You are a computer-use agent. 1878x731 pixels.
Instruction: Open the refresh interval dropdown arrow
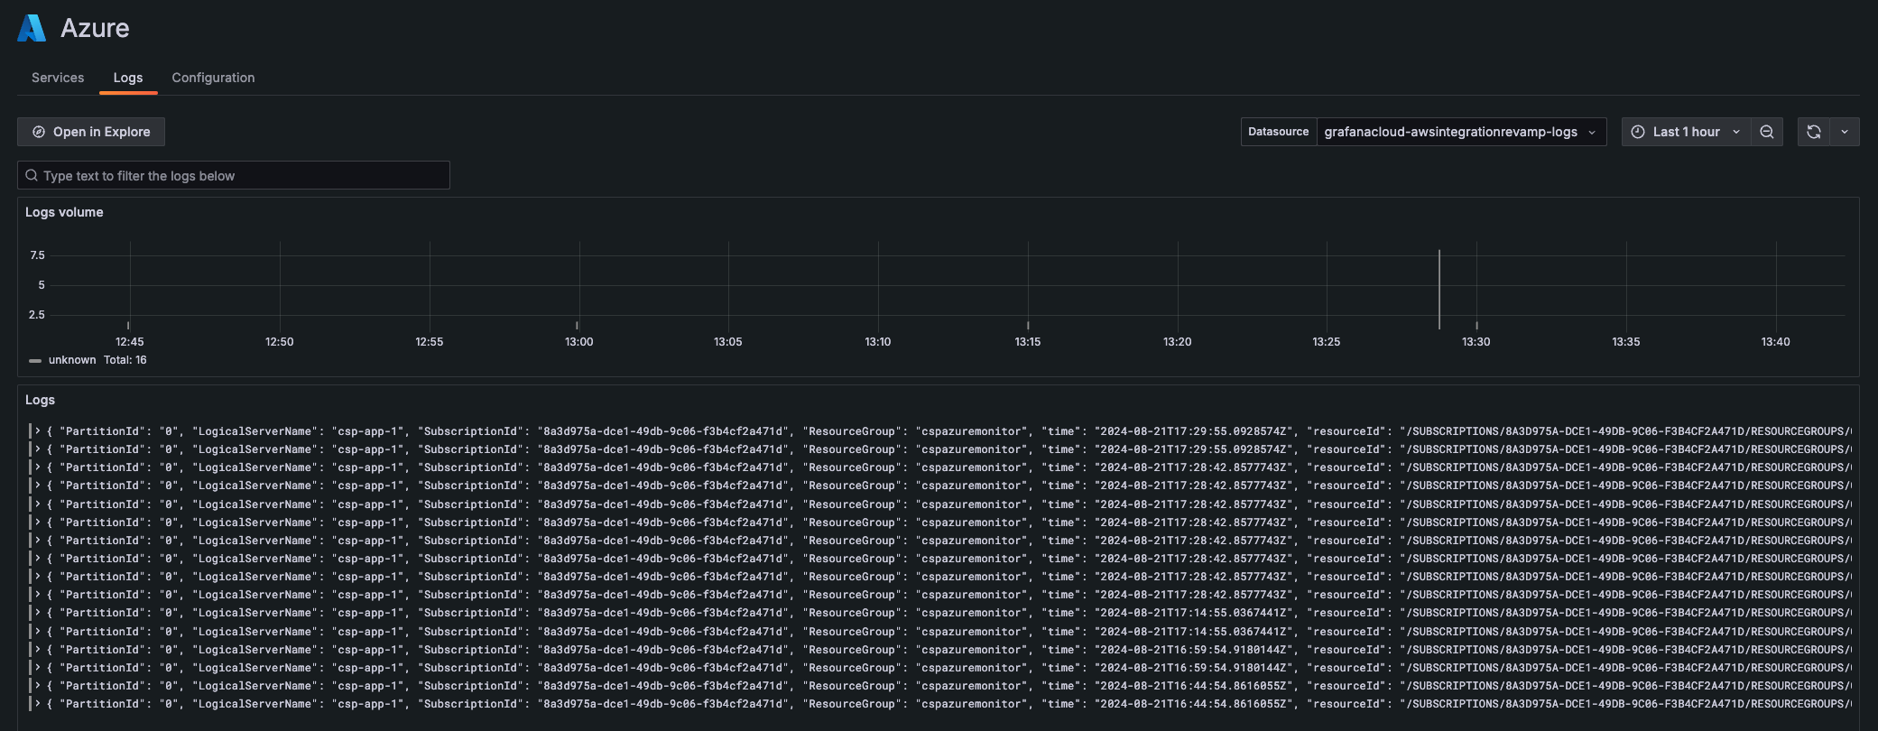1844,132
